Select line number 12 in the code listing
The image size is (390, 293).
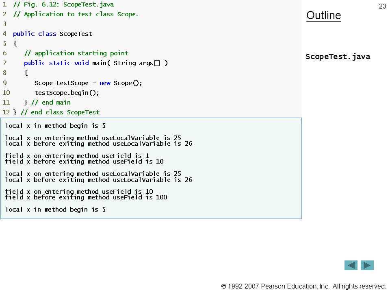point(6,112)
